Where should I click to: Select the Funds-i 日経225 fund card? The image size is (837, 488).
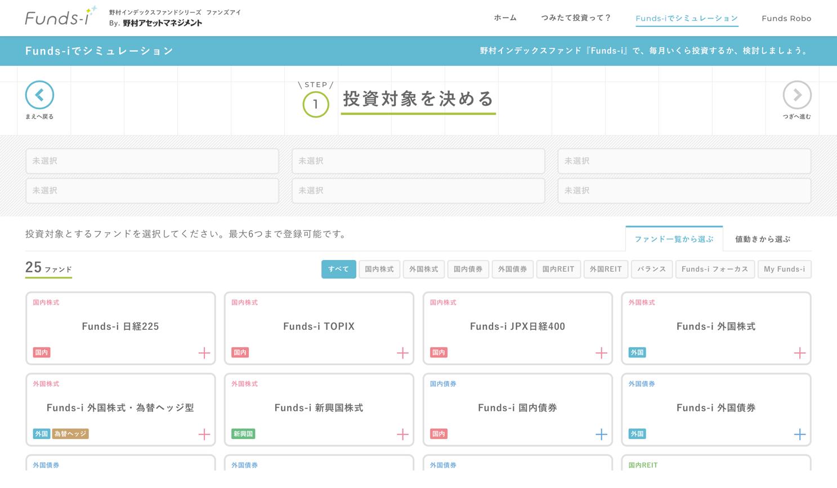120,328
